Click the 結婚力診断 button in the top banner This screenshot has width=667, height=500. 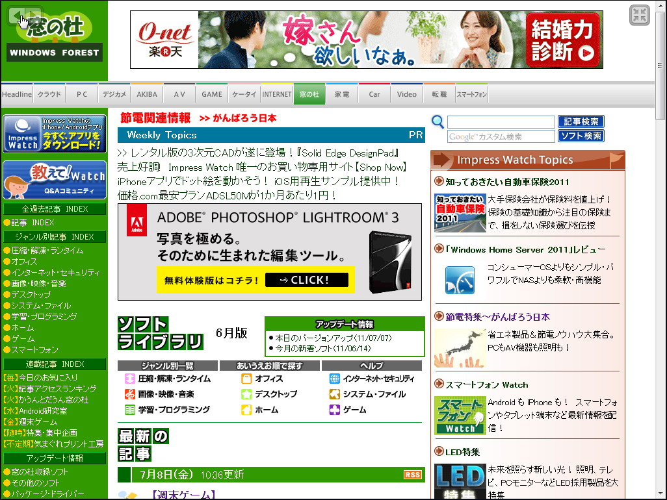click(563, 40)
